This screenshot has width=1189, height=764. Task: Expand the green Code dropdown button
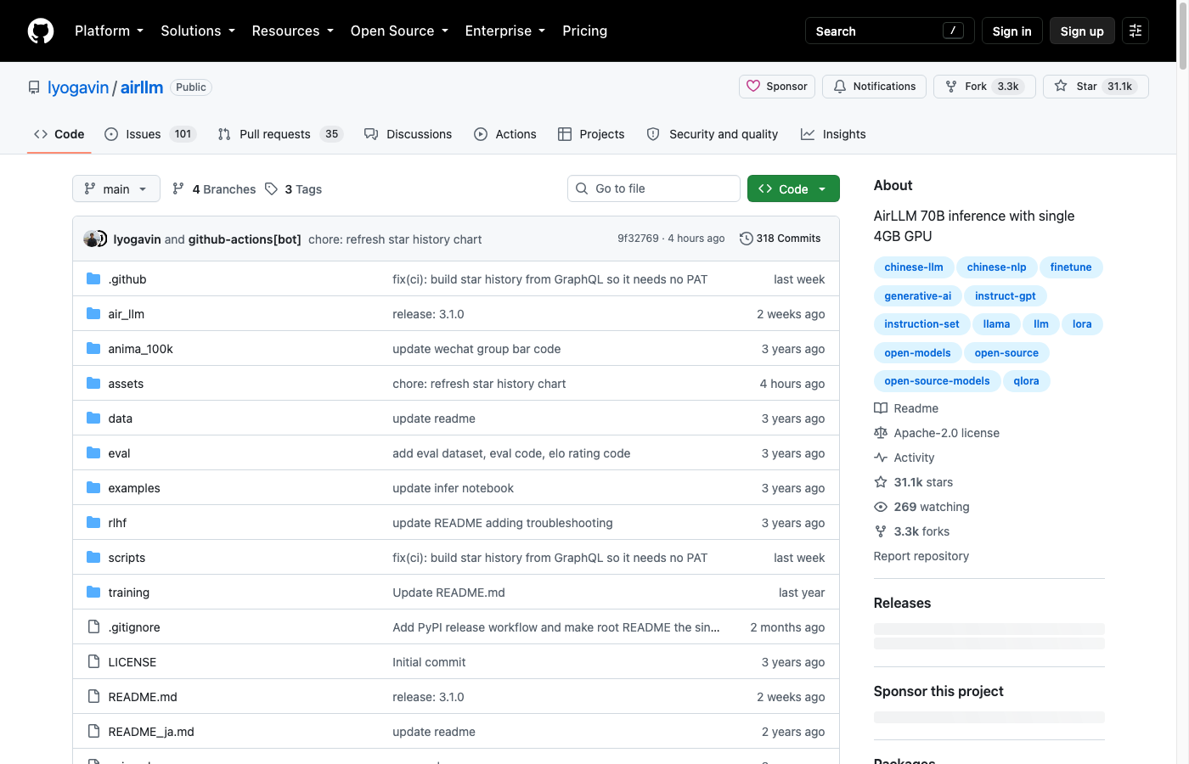click(793, 188)
